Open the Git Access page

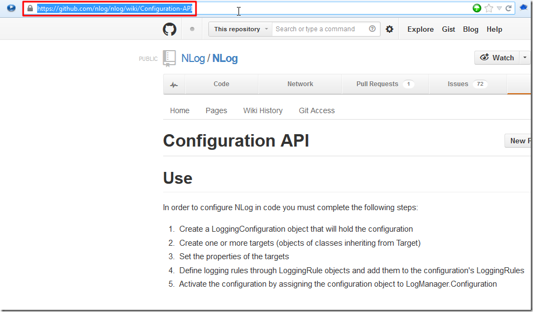317,110
